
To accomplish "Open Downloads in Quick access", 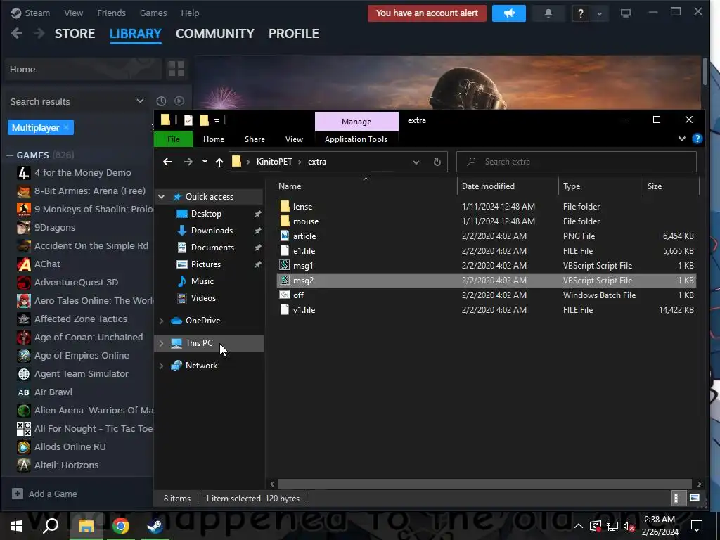I will [212, 231].
